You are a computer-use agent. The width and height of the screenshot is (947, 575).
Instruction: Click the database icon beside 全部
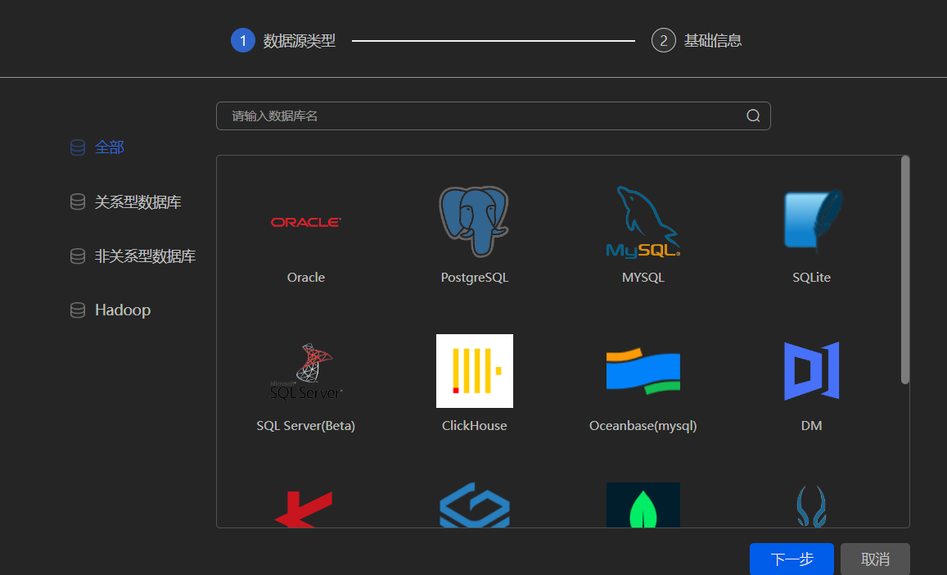pyautogui.click(x=78, y=147)
